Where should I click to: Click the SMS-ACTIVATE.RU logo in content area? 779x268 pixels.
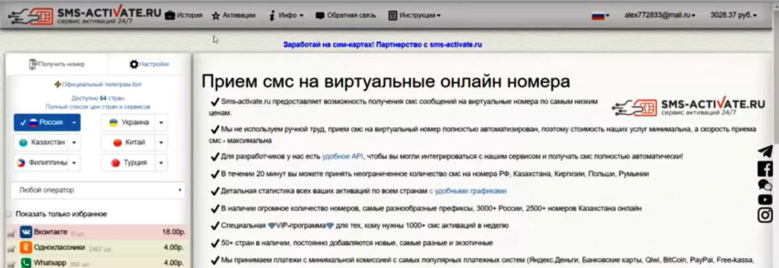[x=688, y=106]
